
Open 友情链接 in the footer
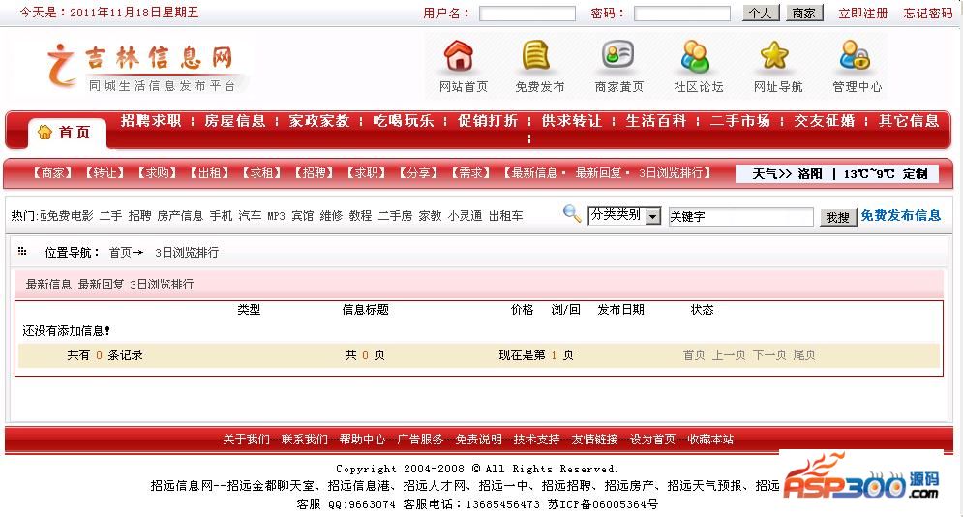[x=594, y=439]
